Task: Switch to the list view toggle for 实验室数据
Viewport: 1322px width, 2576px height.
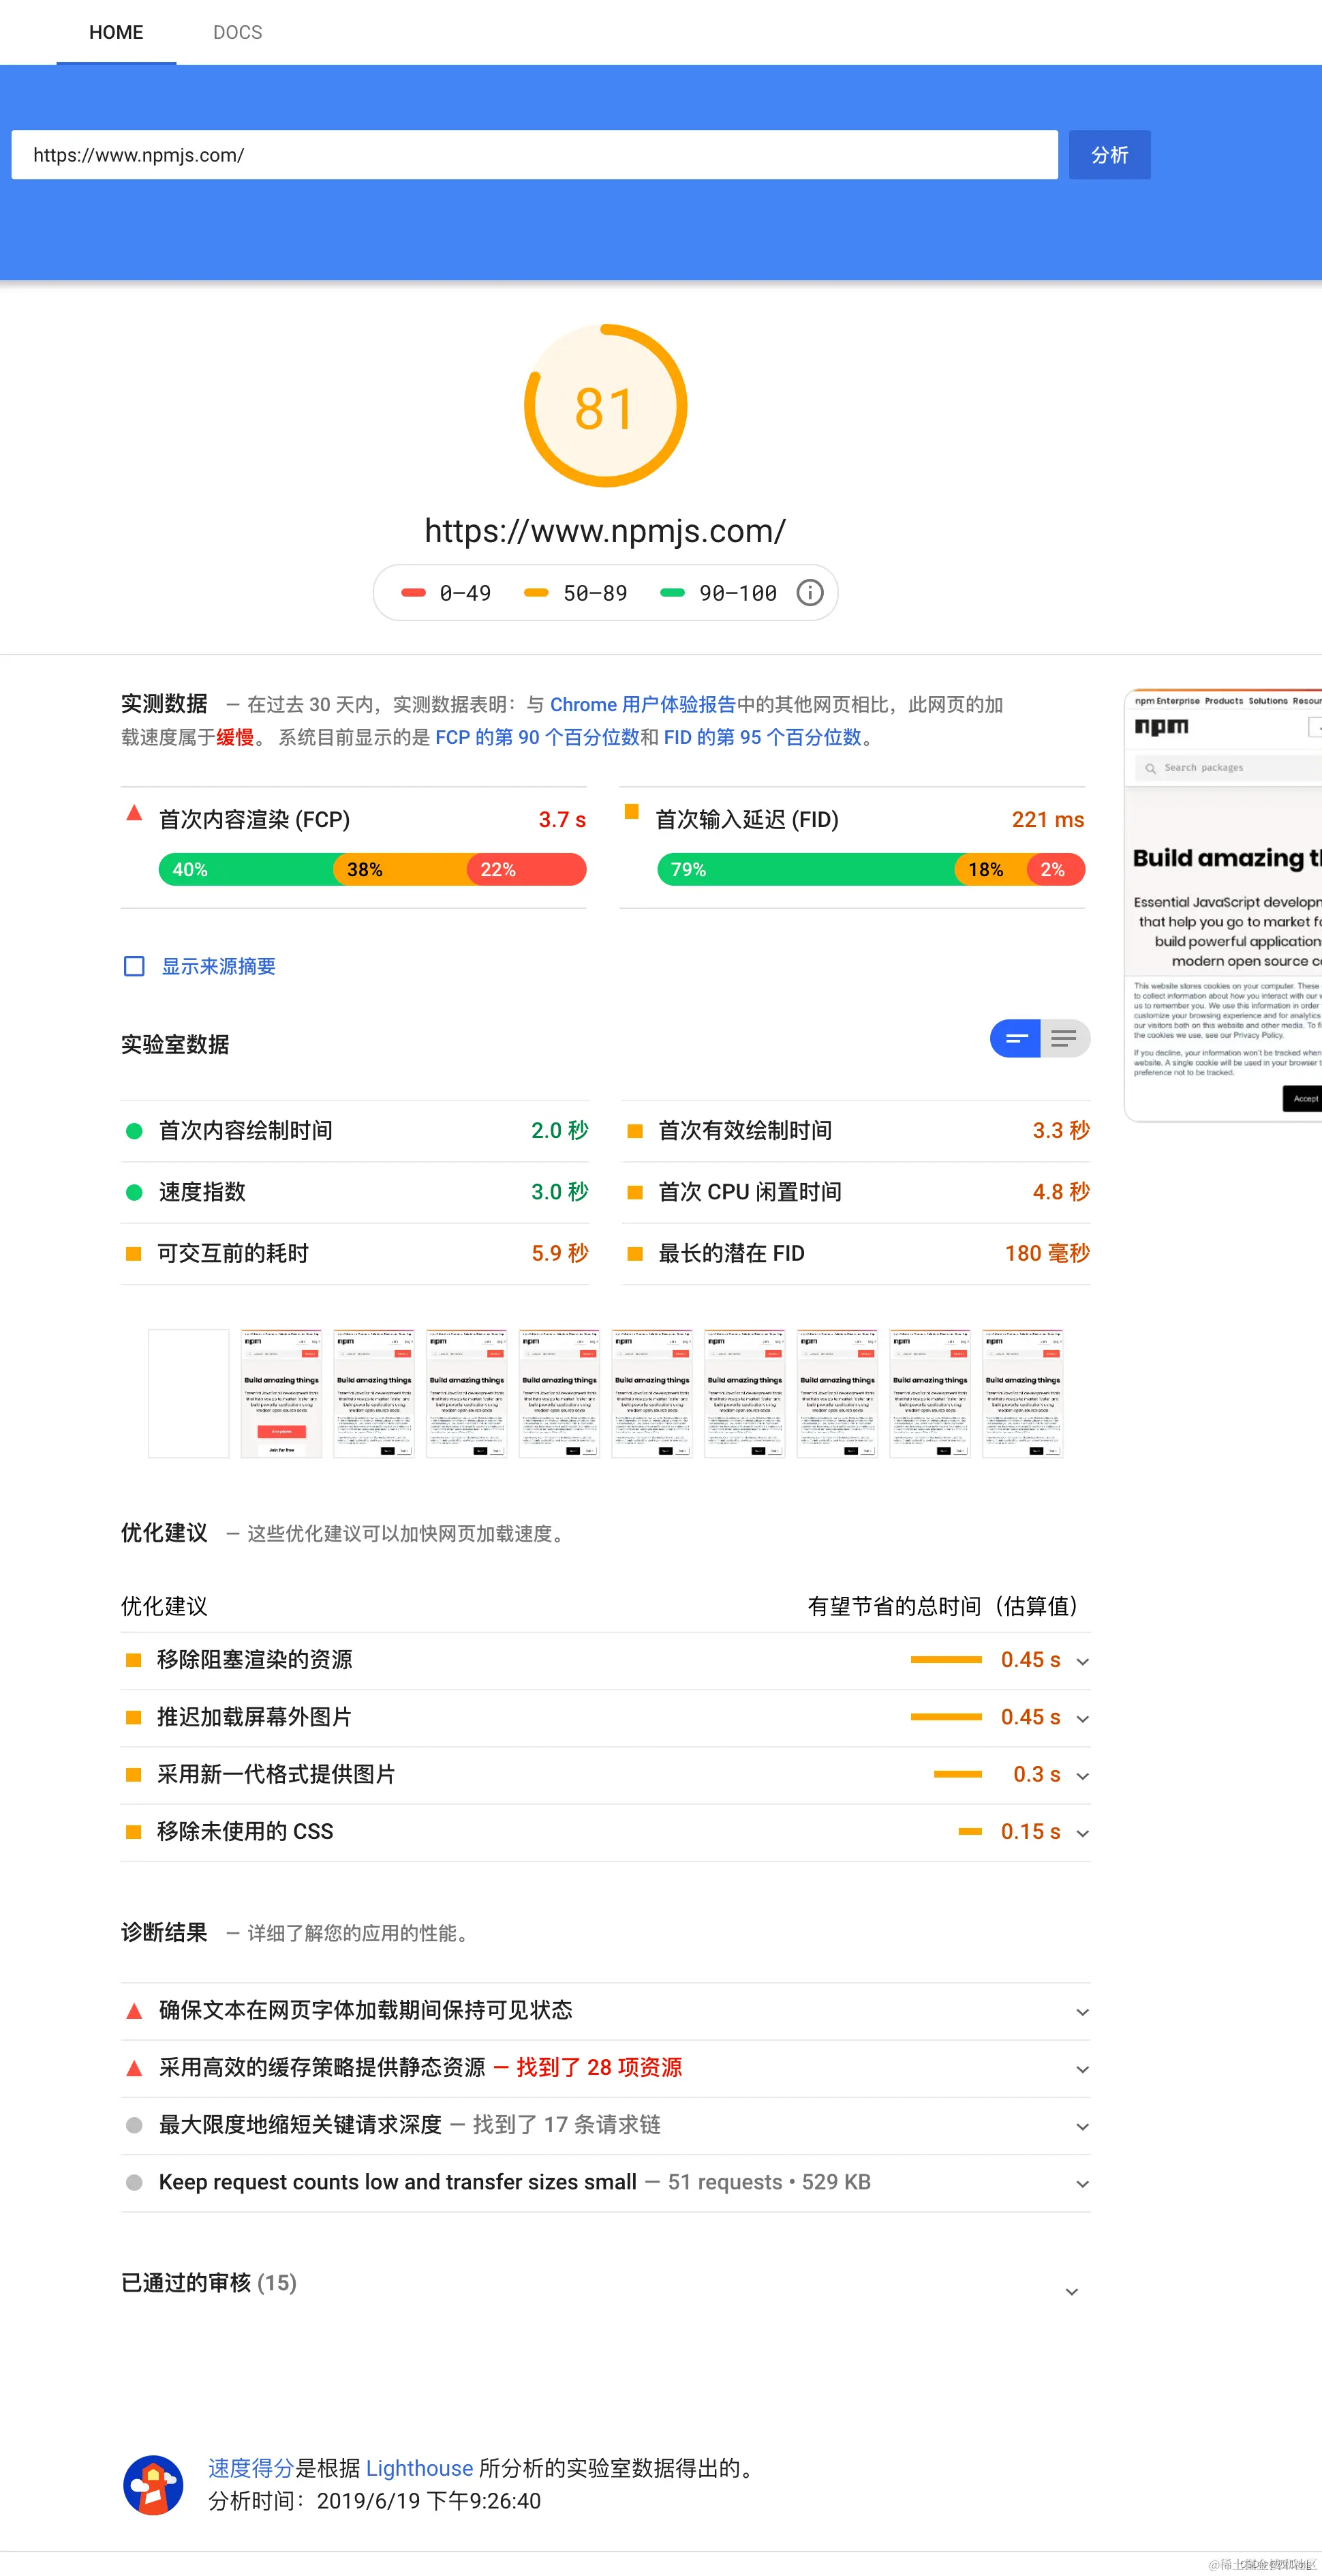Action: pos(1064,1038)
